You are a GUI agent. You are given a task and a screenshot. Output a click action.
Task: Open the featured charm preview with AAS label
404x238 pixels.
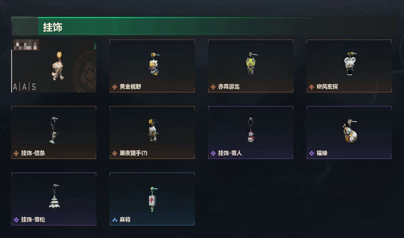[x=54, y=66]
